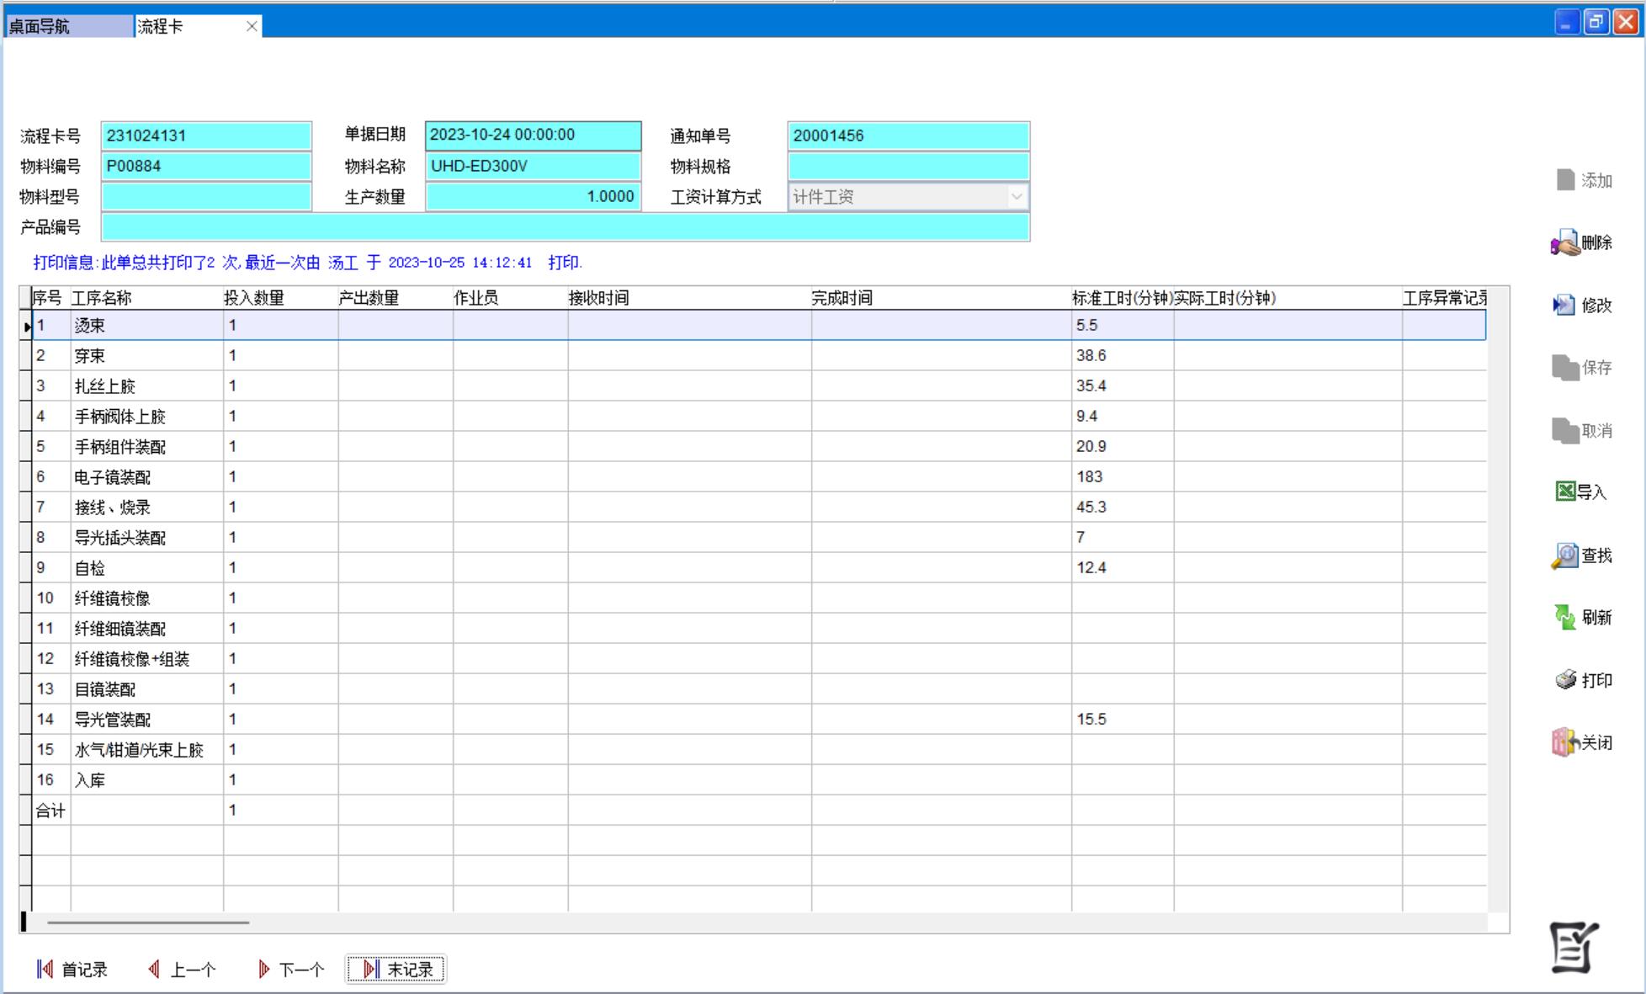Click the notepad icon at bottom right

click(x=1573, y=948)
